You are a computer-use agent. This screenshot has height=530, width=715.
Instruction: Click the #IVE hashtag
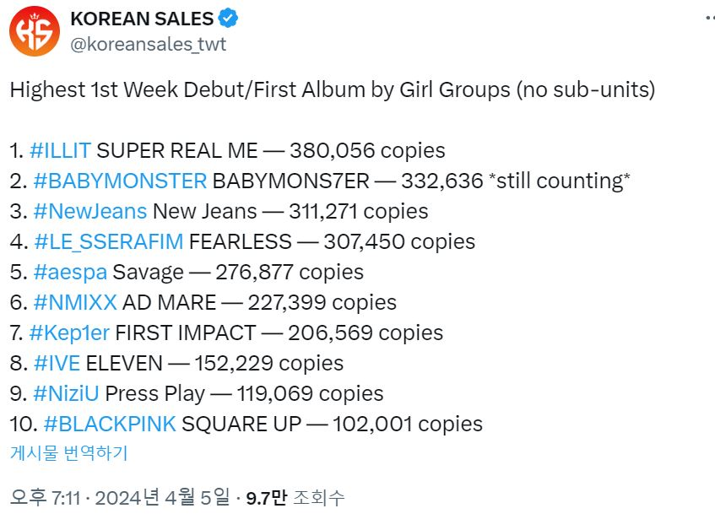[56, 364]
